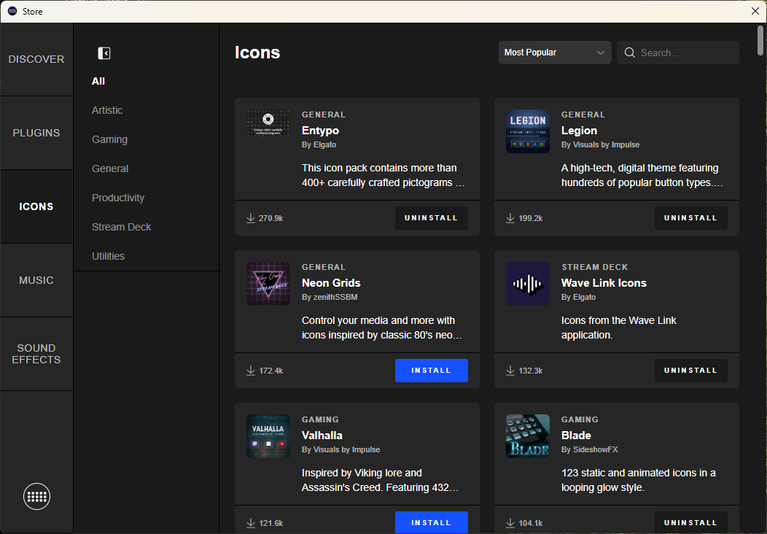Viewport: 767px width, 534px height.
Task: Open the Neon Grids pack thumbnail
Action: [268, 283]
